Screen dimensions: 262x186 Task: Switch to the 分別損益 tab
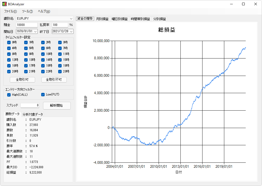(159, 19)
